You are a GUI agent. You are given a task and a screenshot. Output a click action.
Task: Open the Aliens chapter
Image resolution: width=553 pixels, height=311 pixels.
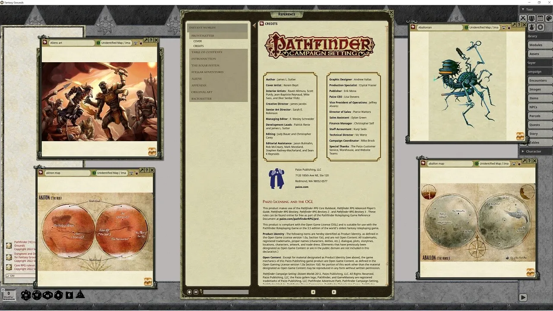(218, 79)
